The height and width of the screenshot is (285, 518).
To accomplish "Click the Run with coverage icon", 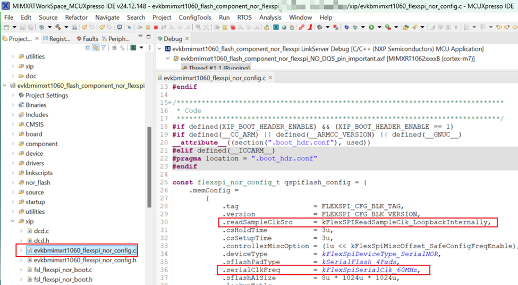I will [x=388, y=28].
